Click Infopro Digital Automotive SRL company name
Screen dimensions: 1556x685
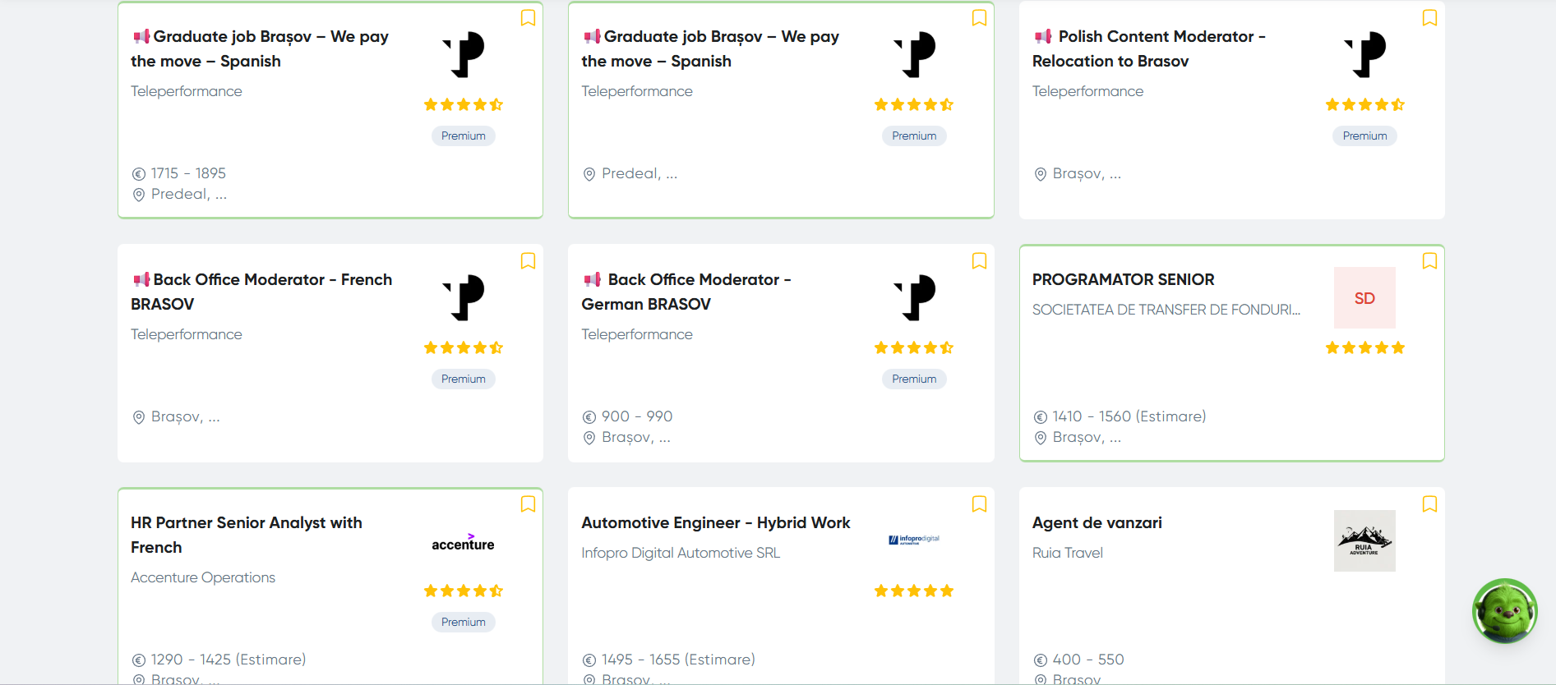click(x=681, y=553)
